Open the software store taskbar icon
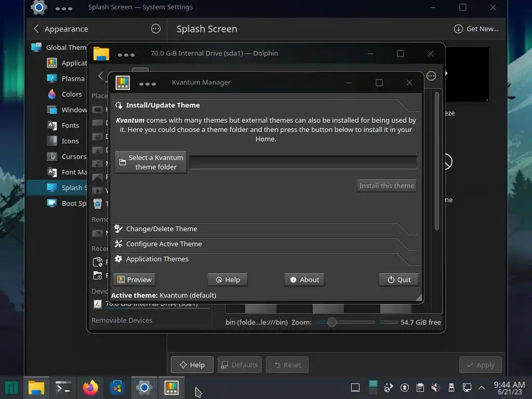This screenshot has height=399, width=532. tap(117, 388)
